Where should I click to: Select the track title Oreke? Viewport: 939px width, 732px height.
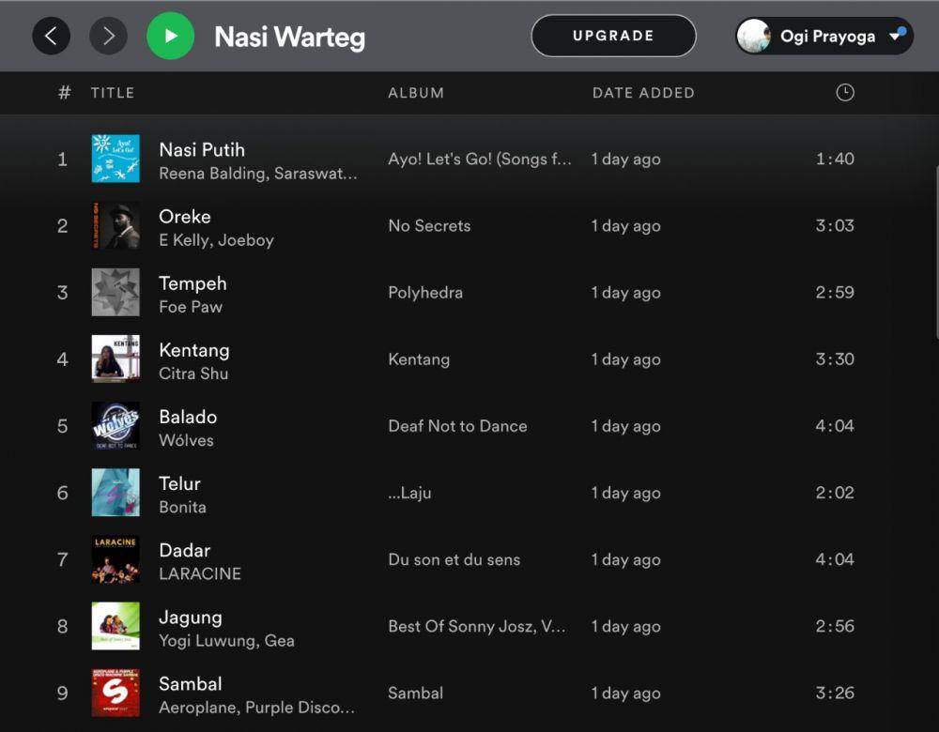[184, 216]
